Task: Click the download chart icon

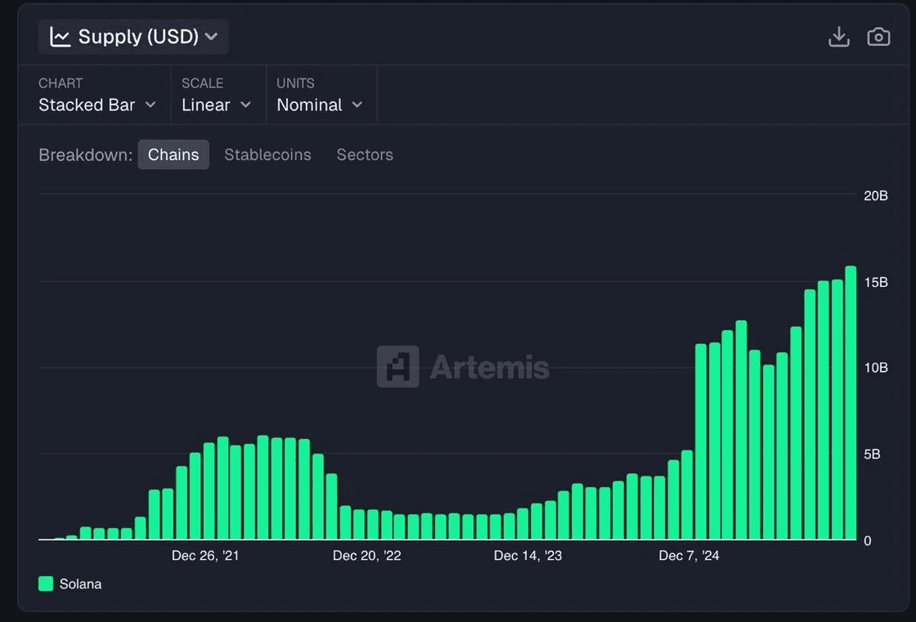Action: click(x=839, y=37)
